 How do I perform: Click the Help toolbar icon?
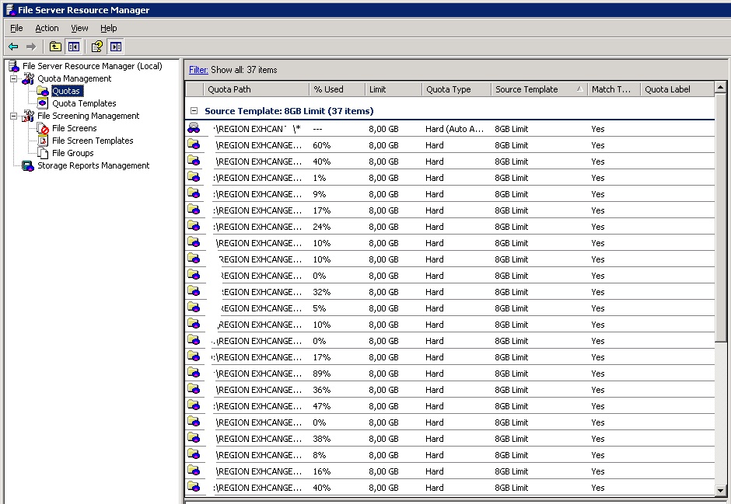tap(97, 47)
